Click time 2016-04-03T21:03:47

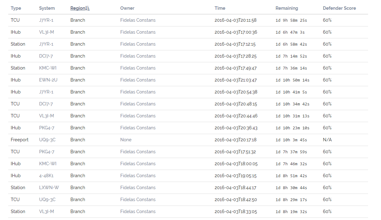pyautogui.click(x=236, y=80)
